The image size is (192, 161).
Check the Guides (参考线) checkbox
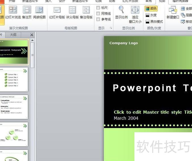pyautogui.click(x=98, y=19)
